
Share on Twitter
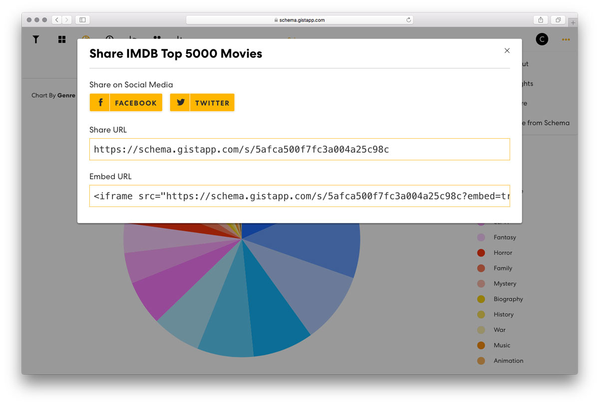tap(202, 103)
